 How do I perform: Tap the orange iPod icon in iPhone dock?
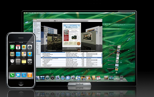tap(30, 75)
